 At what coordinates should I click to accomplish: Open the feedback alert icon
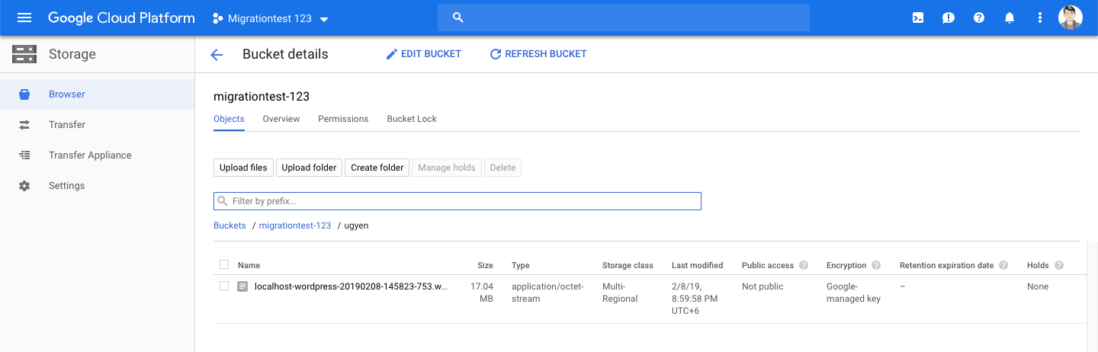(949, 18)
